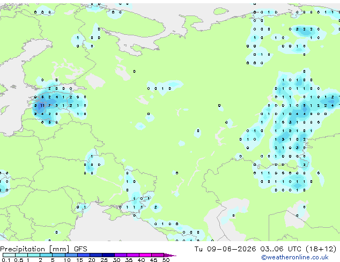This screenshot has width=340, height=262.
Task: Click the 40–45 mm magenta legend swatch
Action: click(145, 255)
